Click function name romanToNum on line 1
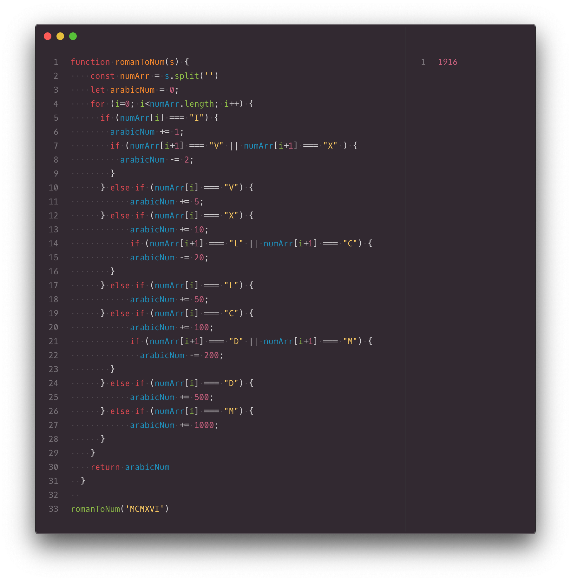 pos(140,62)
